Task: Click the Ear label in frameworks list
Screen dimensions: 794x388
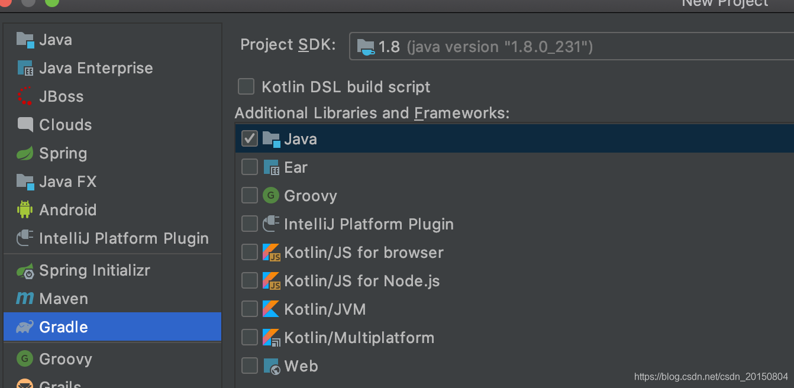Action: [296, 167]
